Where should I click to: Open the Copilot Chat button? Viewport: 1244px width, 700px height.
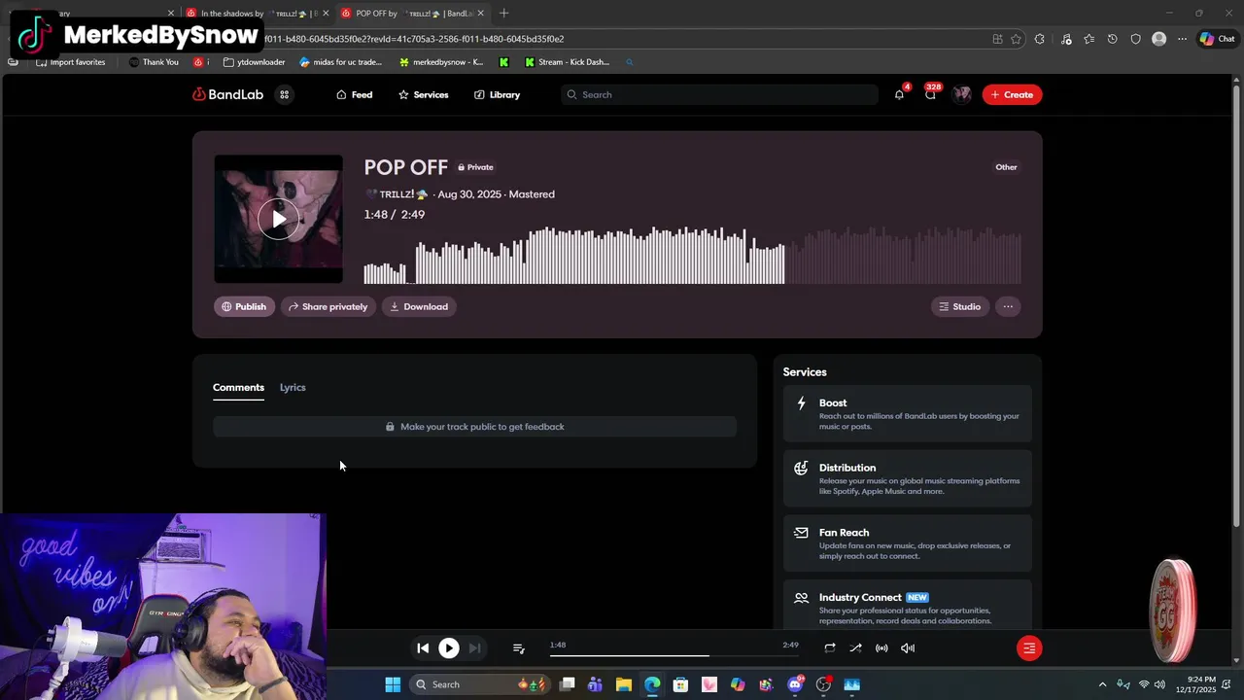click(1217, 39)
